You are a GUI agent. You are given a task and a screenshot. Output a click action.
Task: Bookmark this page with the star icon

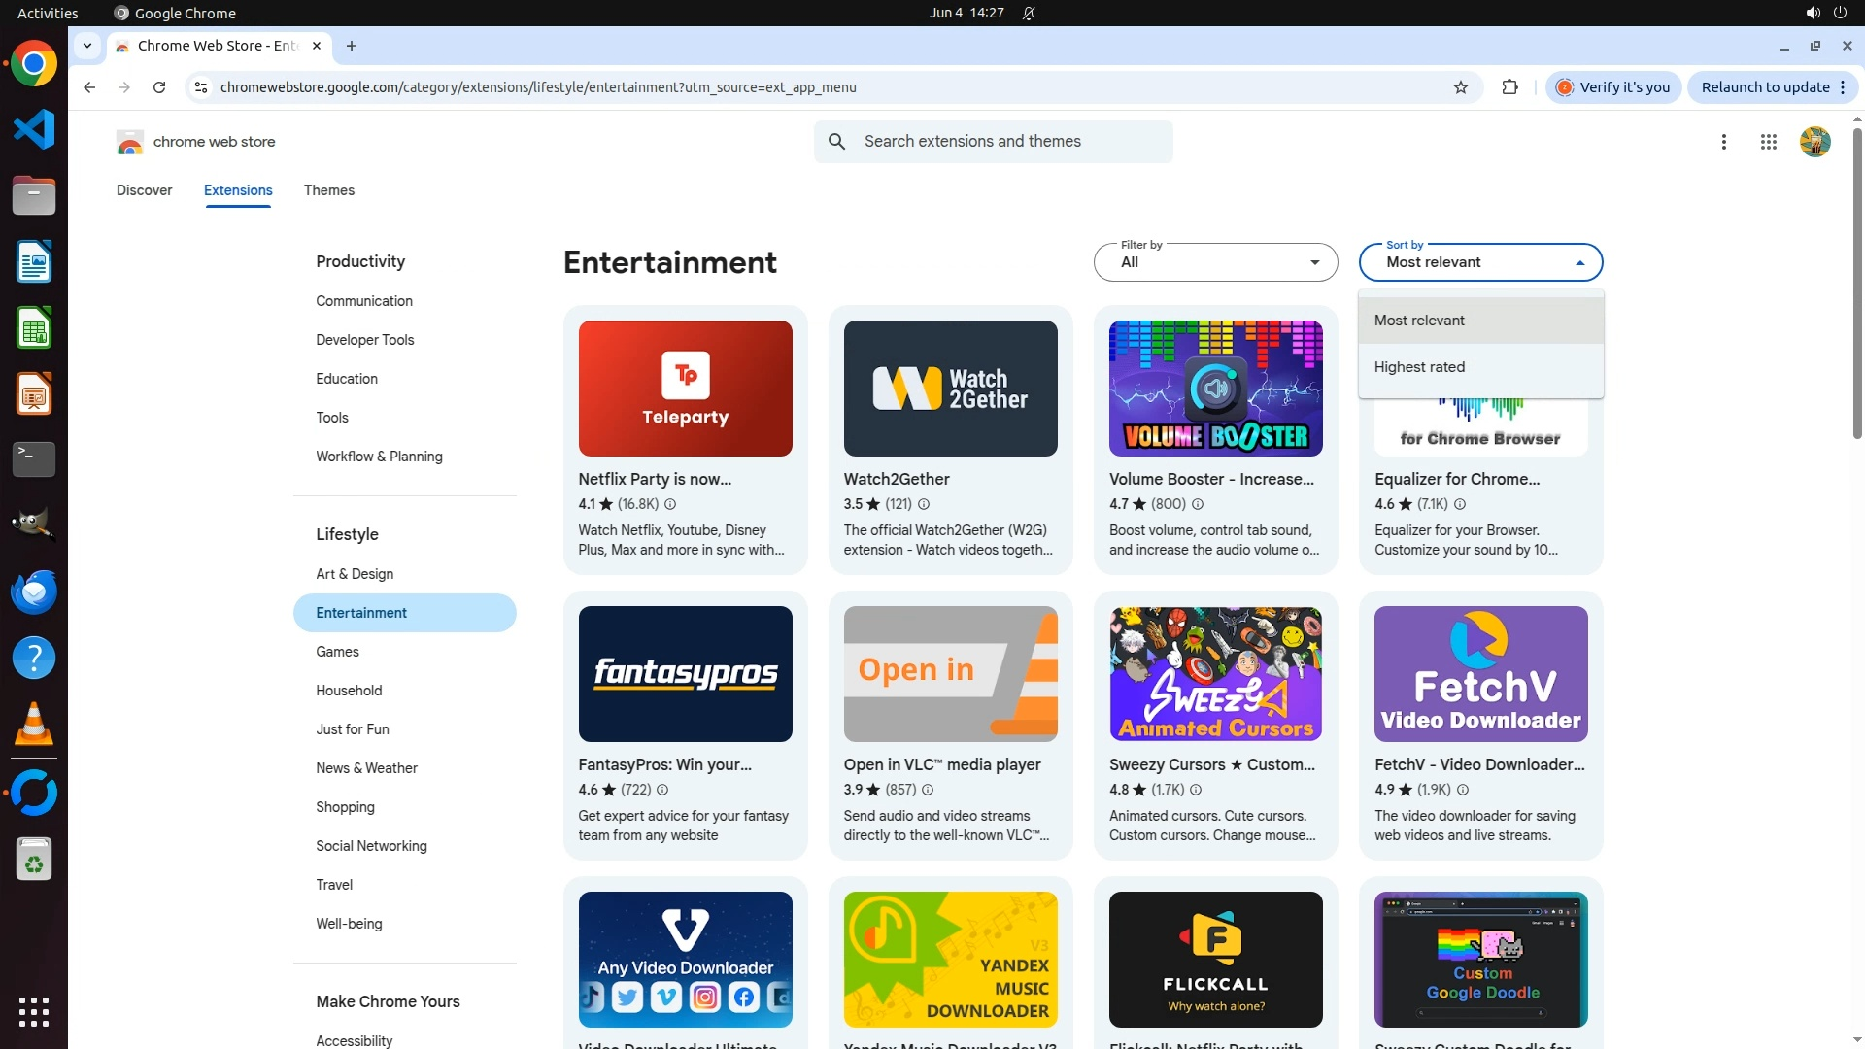pos(1460,87)
